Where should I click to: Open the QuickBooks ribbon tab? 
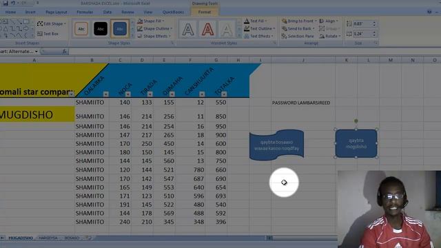pos(173,12)
